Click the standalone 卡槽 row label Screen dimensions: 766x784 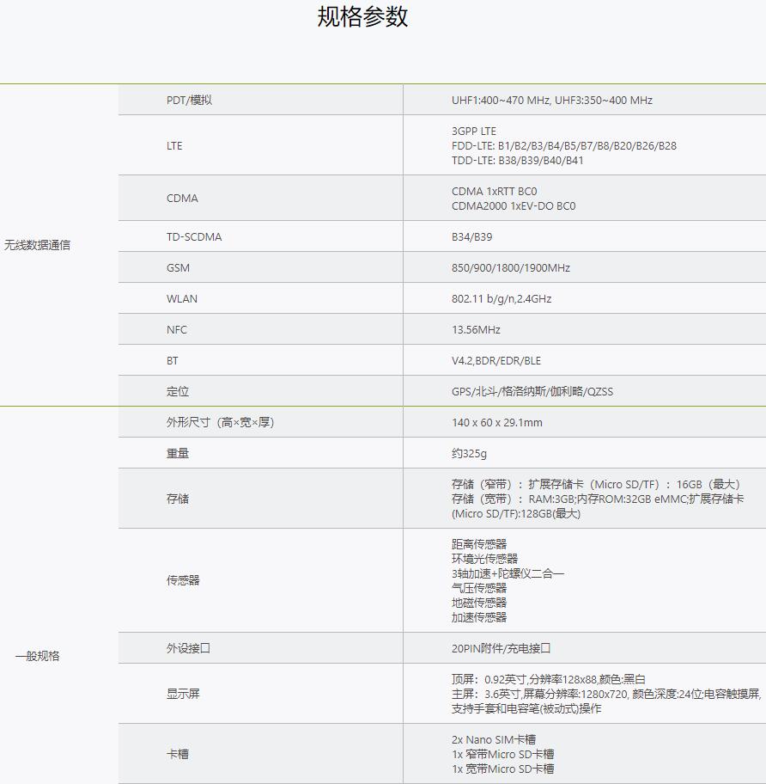pyautogui.click(x=178, y=754)
